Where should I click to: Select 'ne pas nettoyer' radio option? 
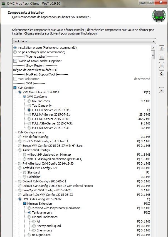[x=15, y=52]
